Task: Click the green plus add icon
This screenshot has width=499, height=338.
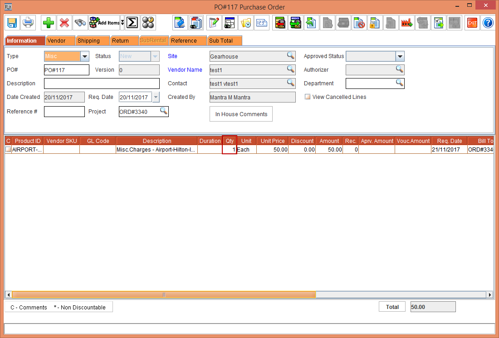Action: pos(48,22)
